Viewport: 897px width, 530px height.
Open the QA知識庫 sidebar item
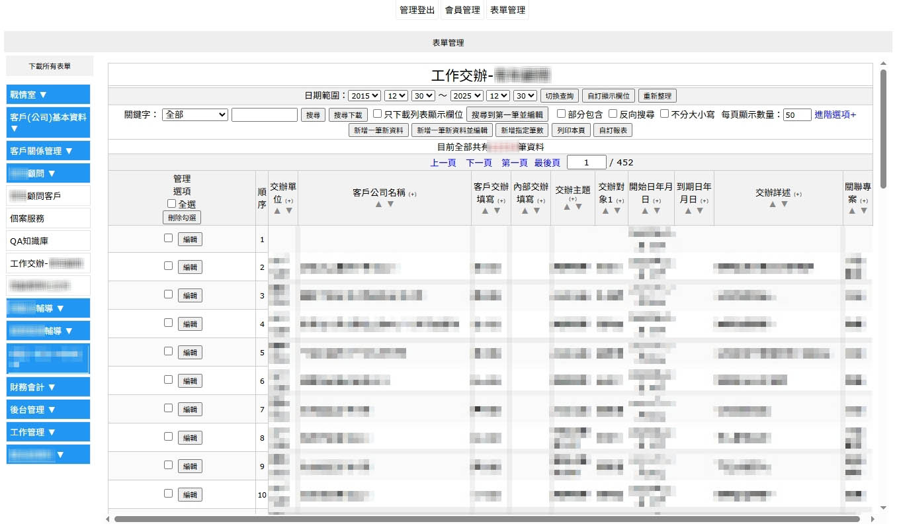tap(48, 241)
